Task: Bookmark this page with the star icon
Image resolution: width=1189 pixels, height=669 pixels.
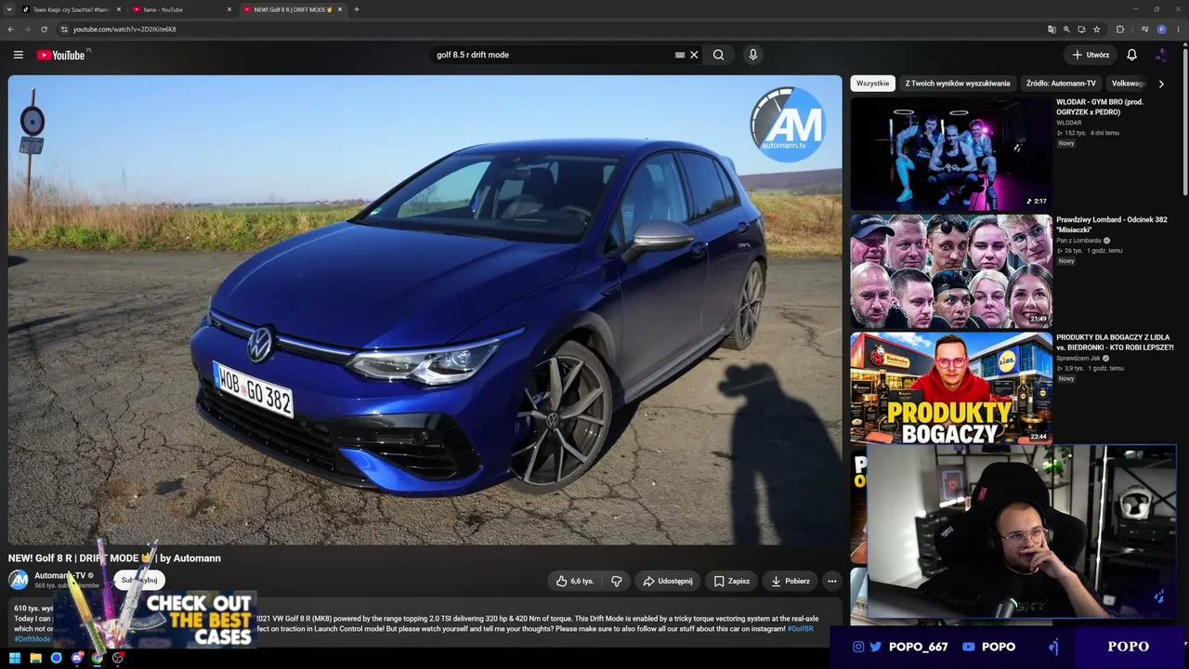Action: click(x=1097, y=29)
